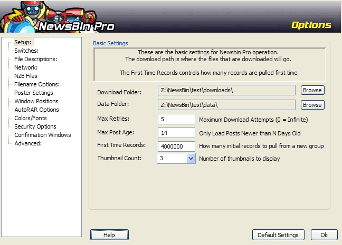Click 'Number of thumbnails to display' text
This screenshot has height=245, width=342.
point(240,159)
